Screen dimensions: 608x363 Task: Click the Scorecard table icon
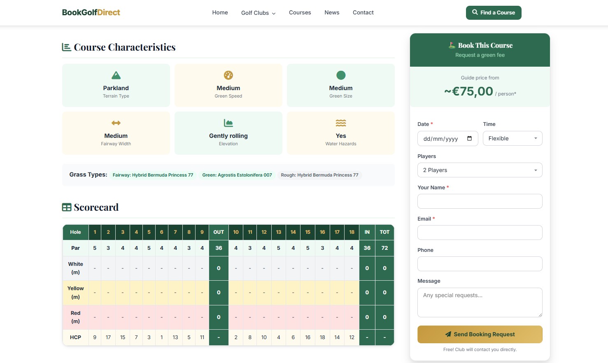tap(67, 207)
